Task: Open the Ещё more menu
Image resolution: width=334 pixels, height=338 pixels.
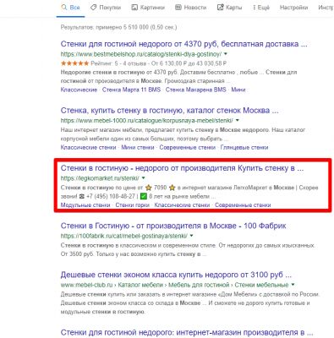Action: [x=261, y=8]
